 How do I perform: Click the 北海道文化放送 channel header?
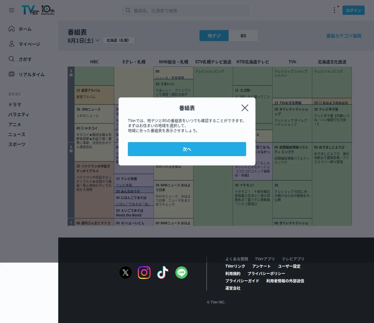point(332,62)
